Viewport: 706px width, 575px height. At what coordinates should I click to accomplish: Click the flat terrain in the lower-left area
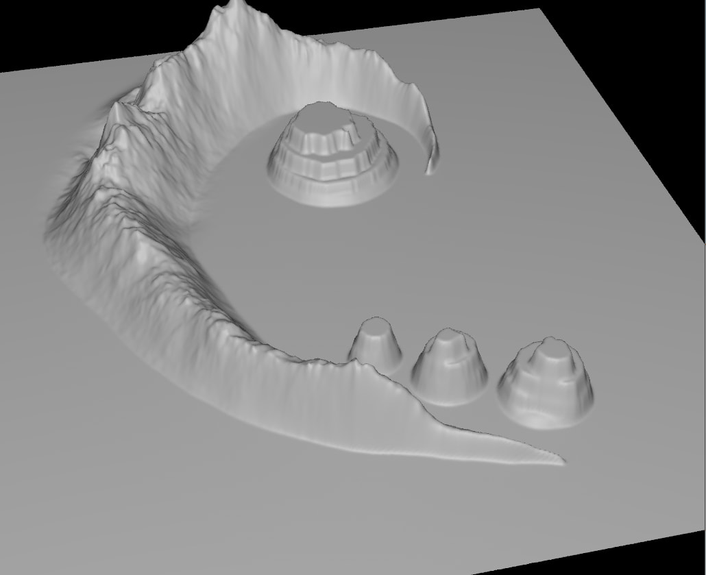[103, 445]
